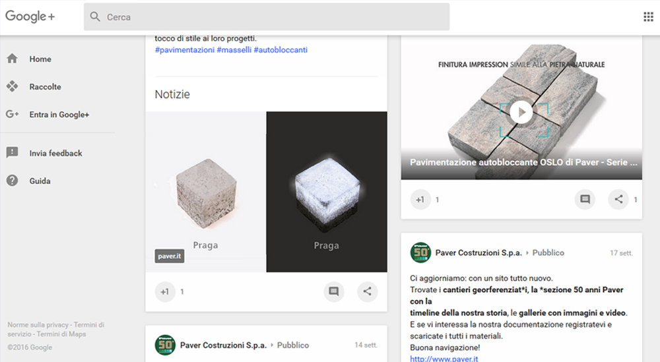Click the Home house icon
Image resolution: width=660 pixels, height=362 pixels.
click(x=12, y=59)
